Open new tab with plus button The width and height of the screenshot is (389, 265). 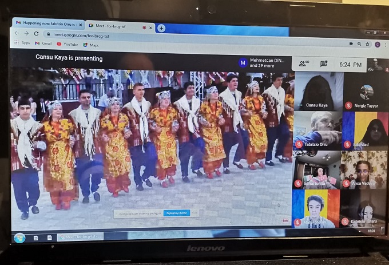click(x=161, y=27)
